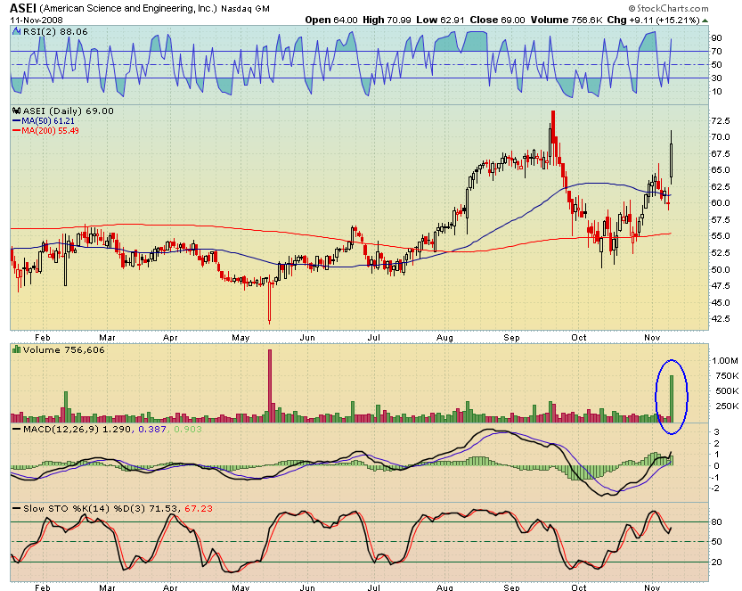Viewport: 742px width, 591px height.
Task: Click the red 67.23 stochastic %D value
Action: pos(199,509)
